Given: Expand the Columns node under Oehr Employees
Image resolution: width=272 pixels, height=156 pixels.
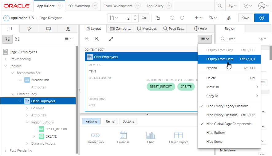Looking at the screenshot, I should click(27, 108).
